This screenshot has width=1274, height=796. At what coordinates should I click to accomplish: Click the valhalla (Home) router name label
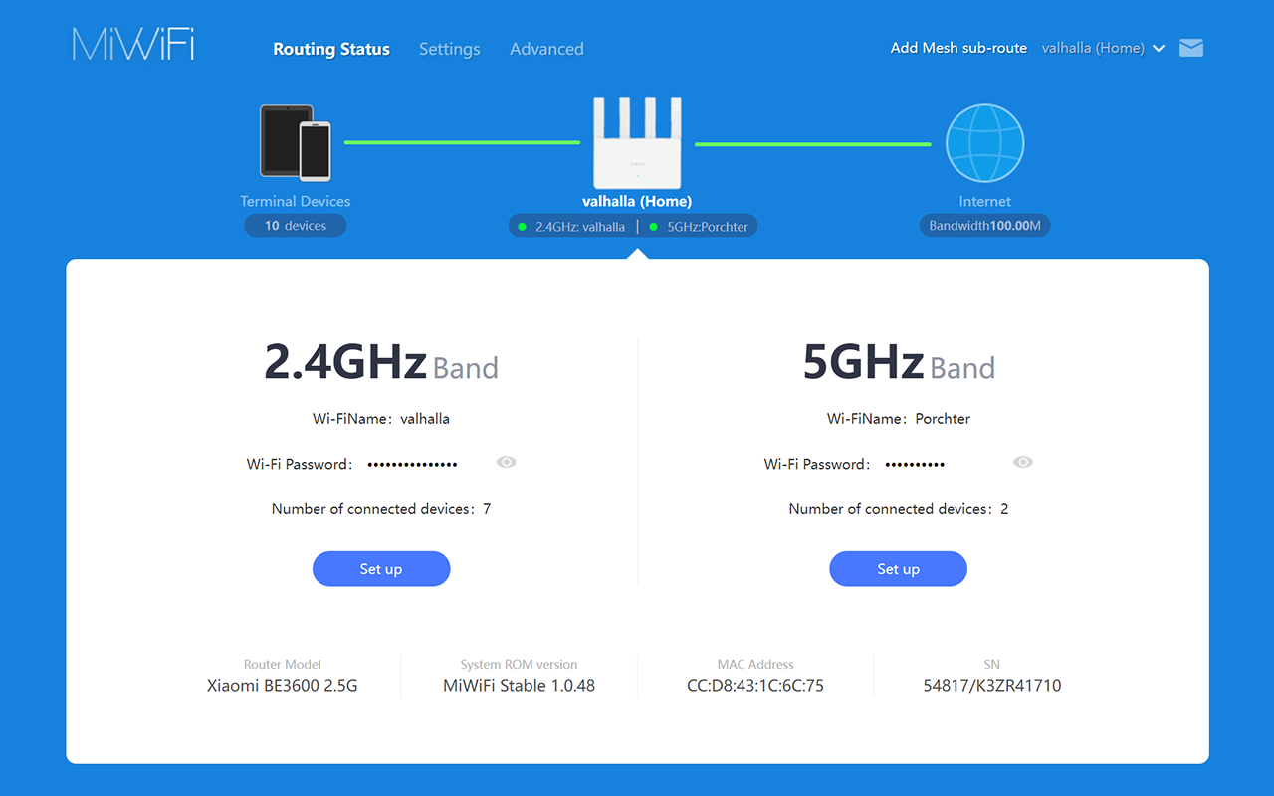(x=637, y=201)
